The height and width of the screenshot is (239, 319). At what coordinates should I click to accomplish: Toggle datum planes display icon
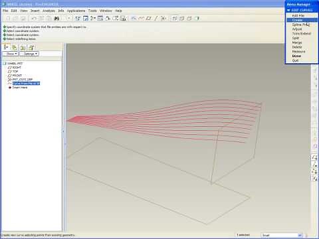149,19
